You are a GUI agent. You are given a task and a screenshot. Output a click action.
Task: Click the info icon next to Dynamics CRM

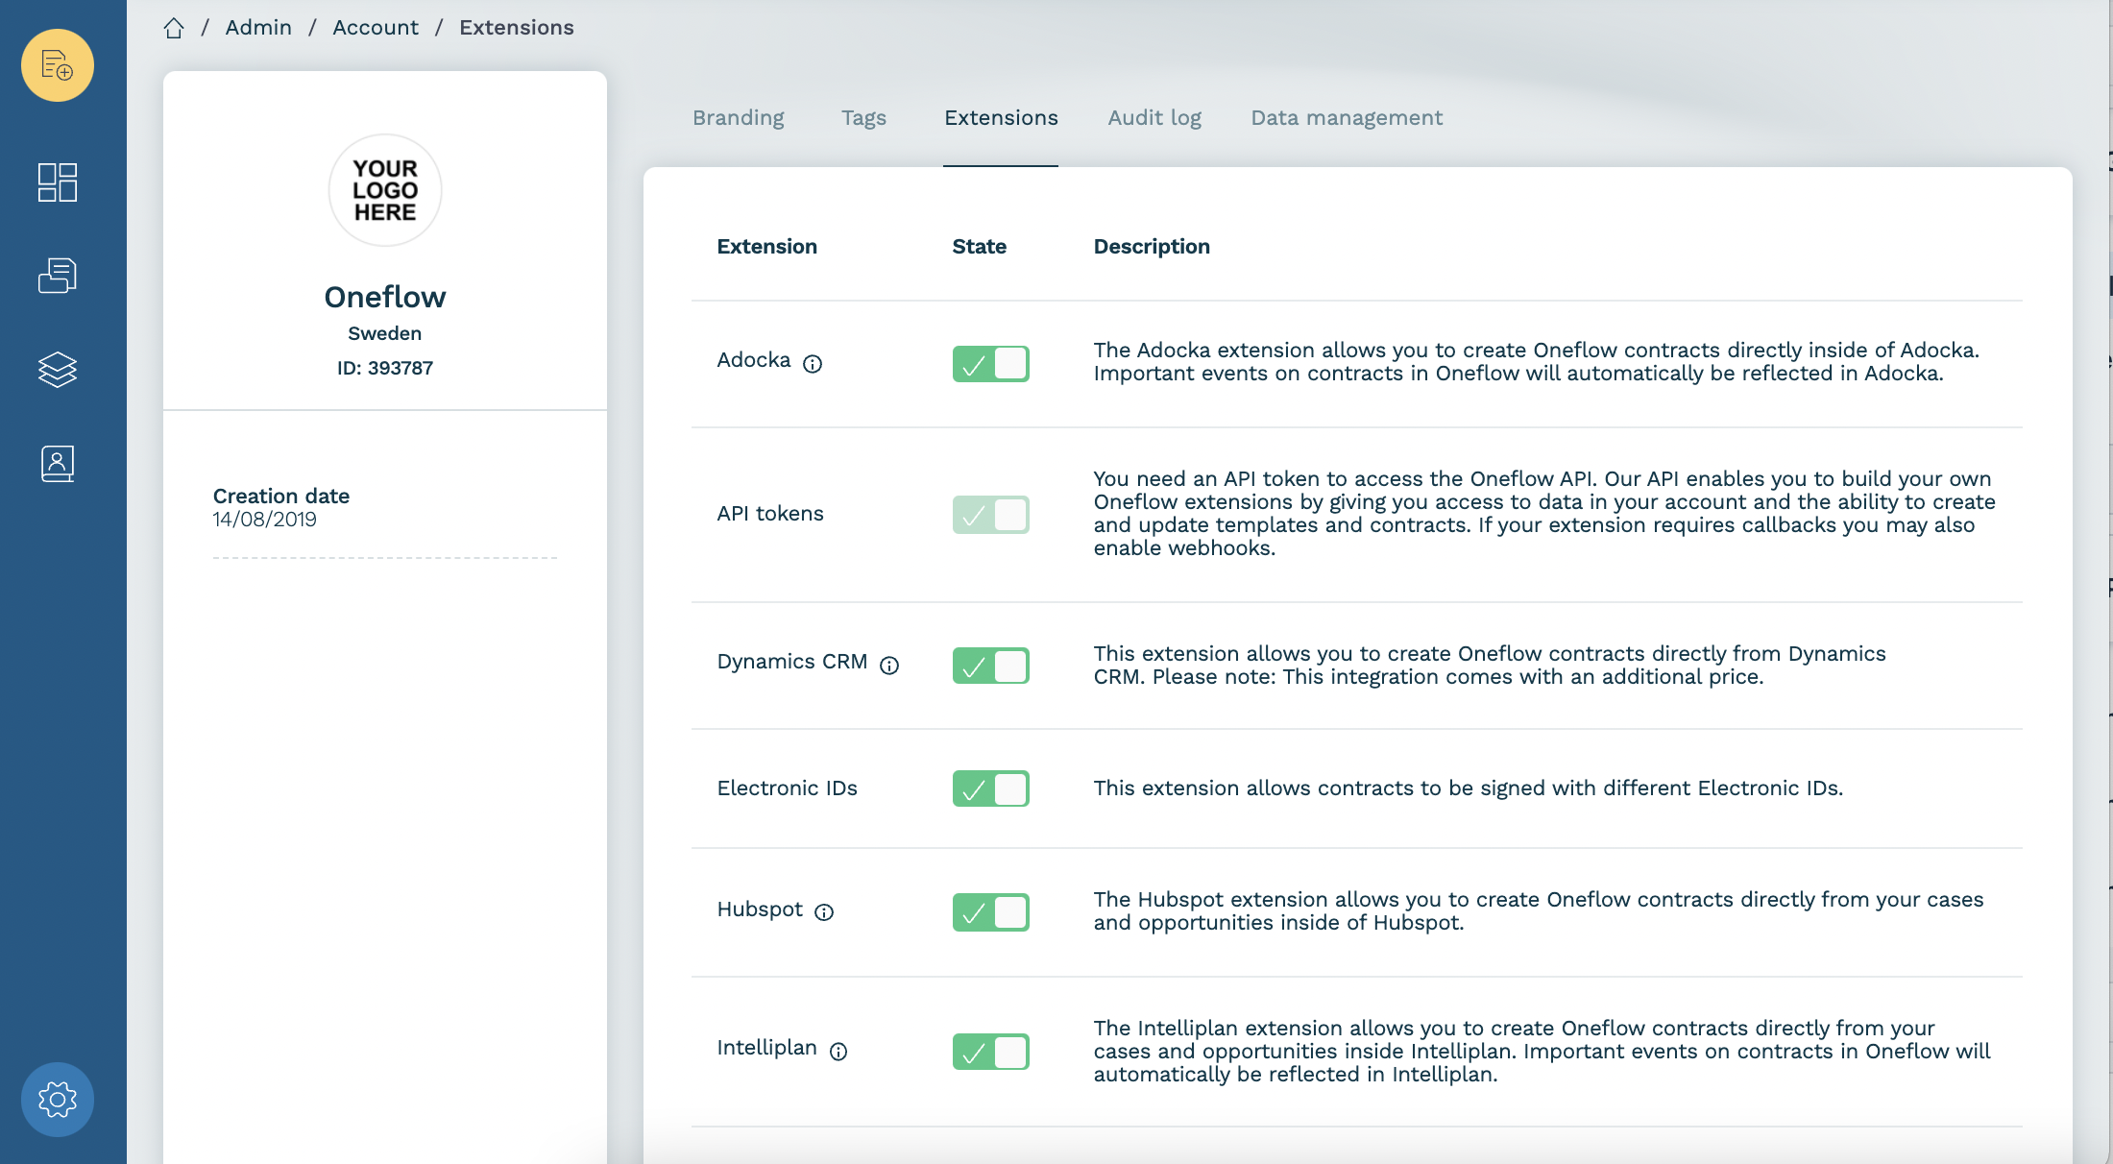click(889, 666)
